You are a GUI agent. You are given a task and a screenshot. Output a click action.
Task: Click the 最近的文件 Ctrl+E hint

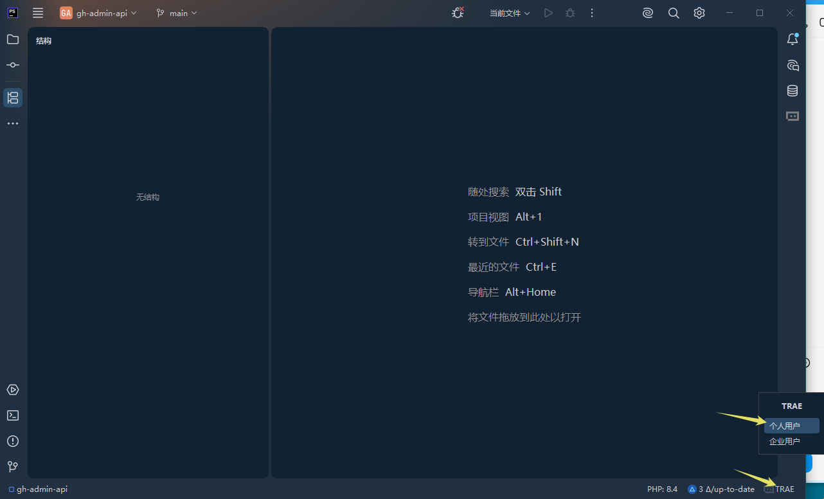[512, 267]
